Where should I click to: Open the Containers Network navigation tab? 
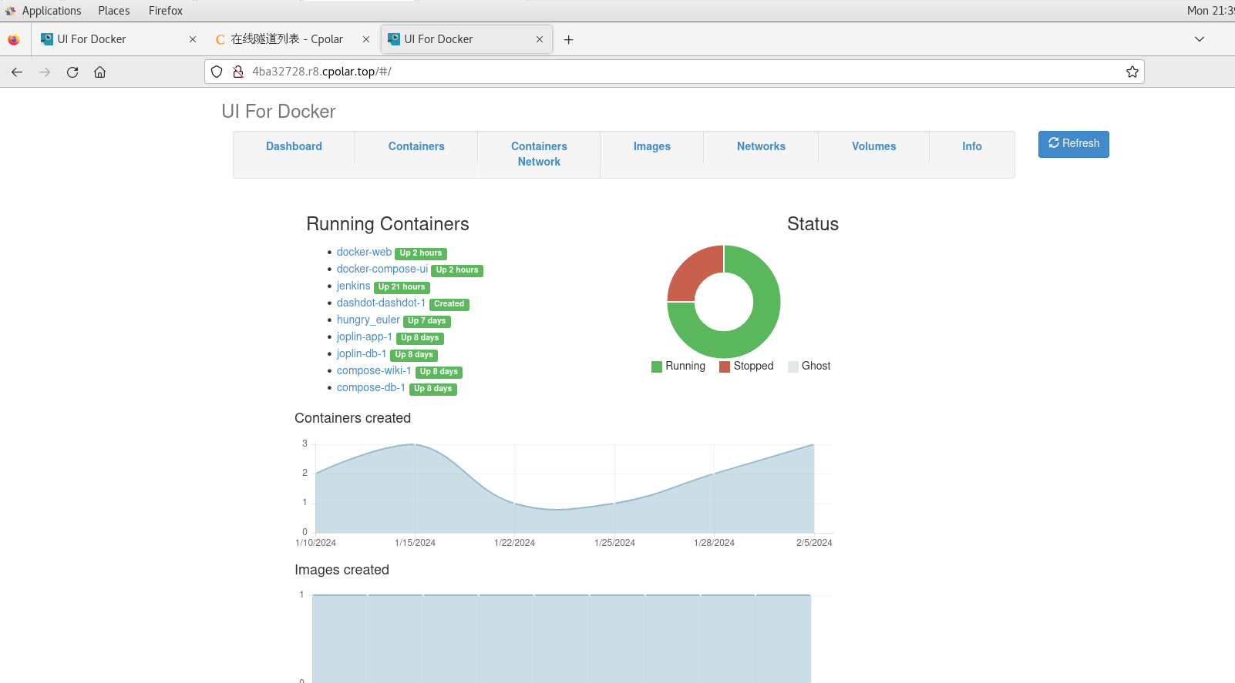click(539, 154)
